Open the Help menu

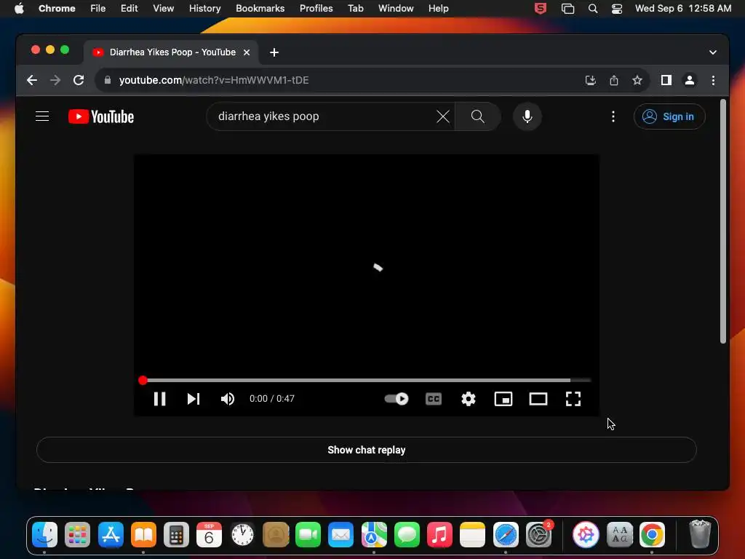[438, 9]
